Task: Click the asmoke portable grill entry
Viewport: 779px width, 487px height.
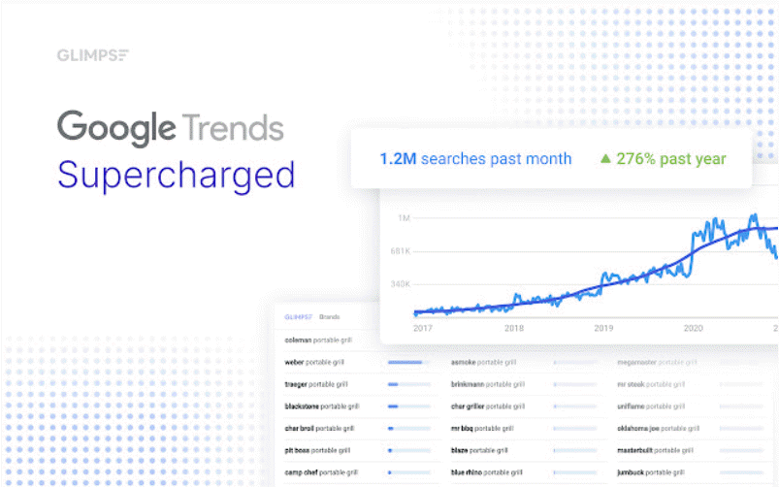Action: [x=483, y=362]
